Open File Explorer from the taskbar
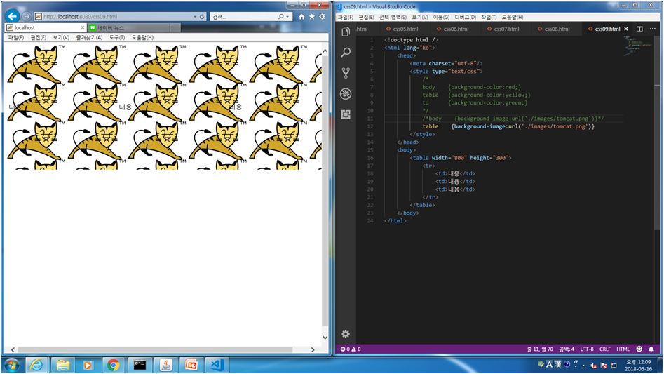This screenshot has width=664, height=374. pos(62,365)
